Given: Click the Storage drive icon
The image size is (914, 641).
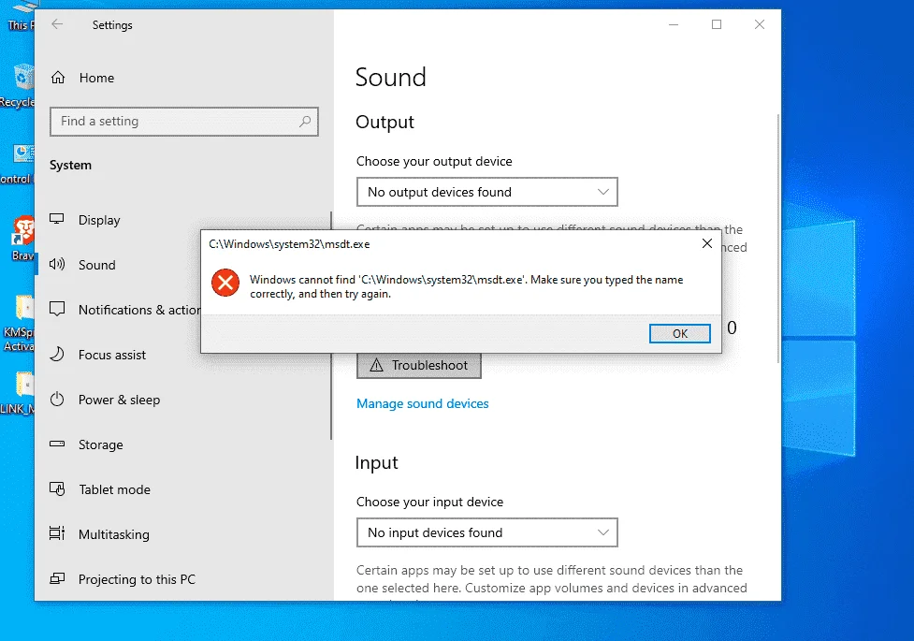Looking at the screenshot, I should pyautogui.click(x=57, y=444).
